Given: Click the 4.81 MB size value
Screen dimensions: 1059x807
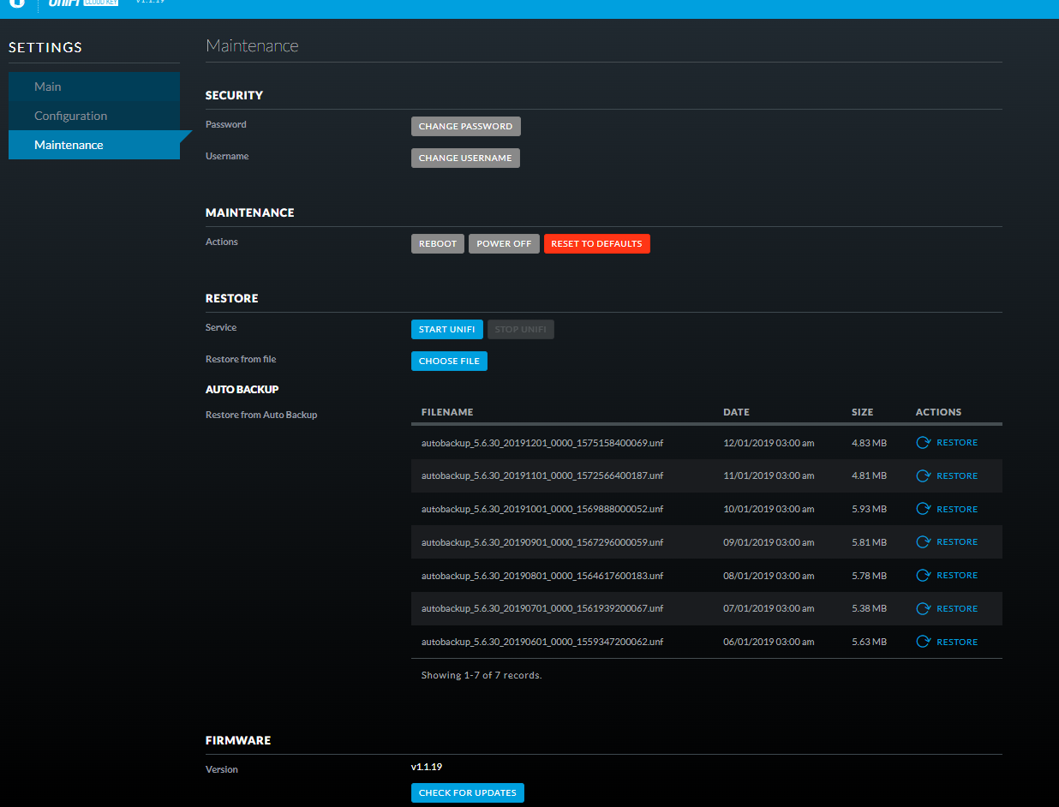Looking at the screenshot, I should click(x=869, y=476).
